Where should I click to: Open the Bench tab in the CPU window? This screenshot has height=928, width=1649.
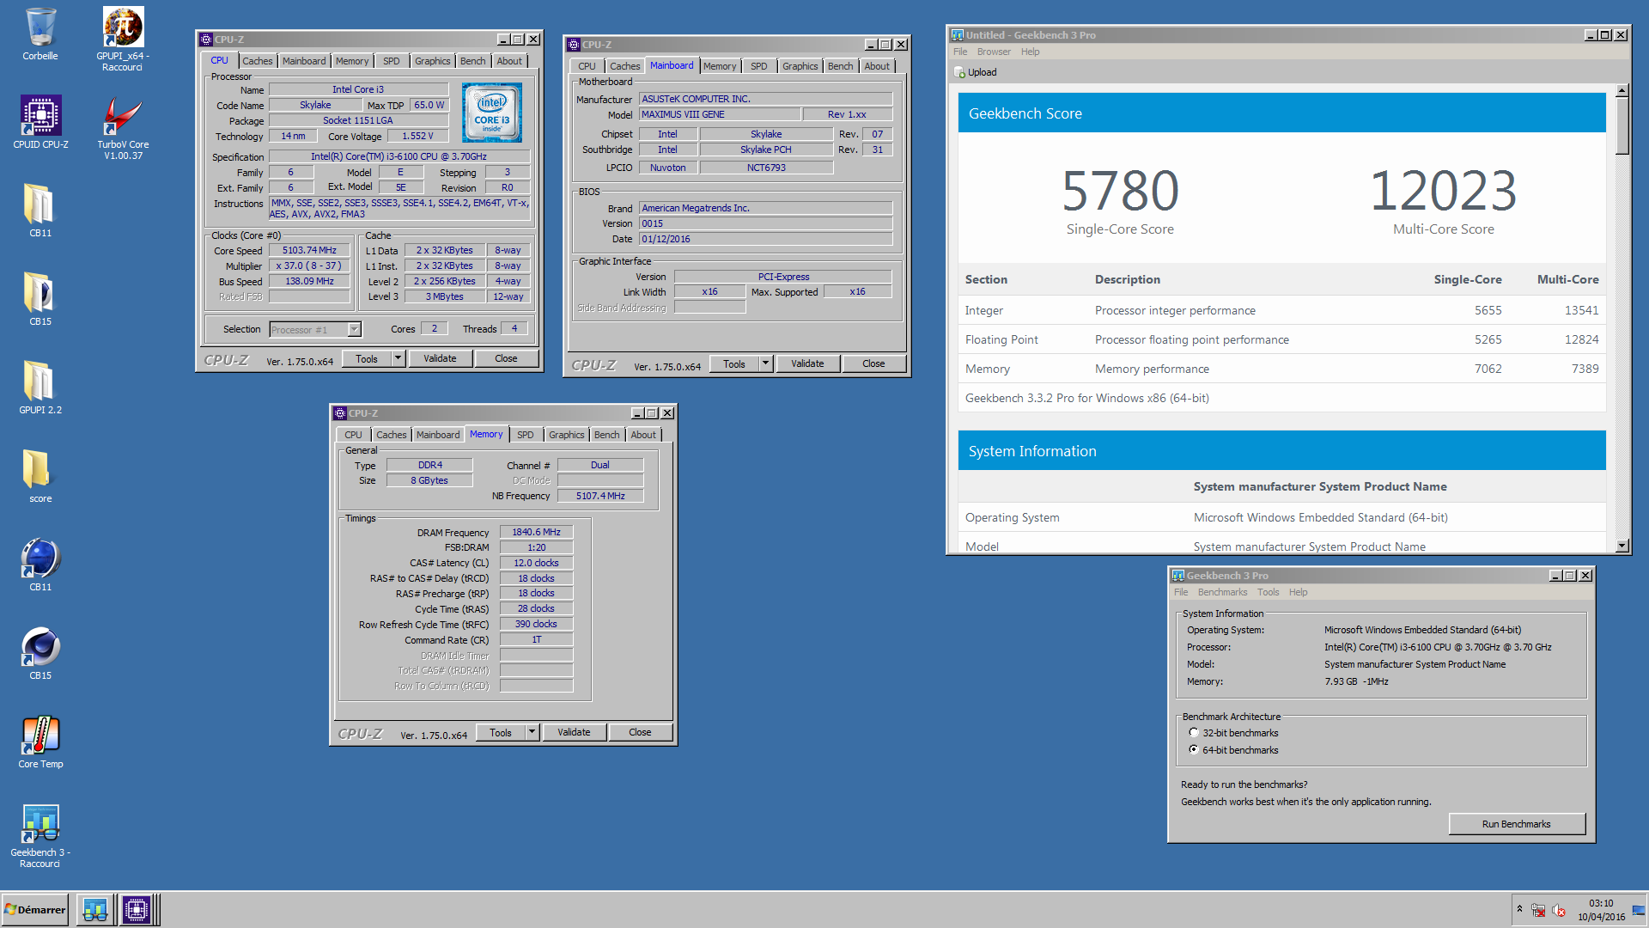[x=472, y=61]
